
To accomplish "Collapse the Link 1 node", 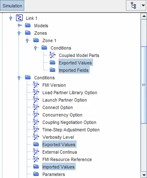I will (x=11, y=18).
